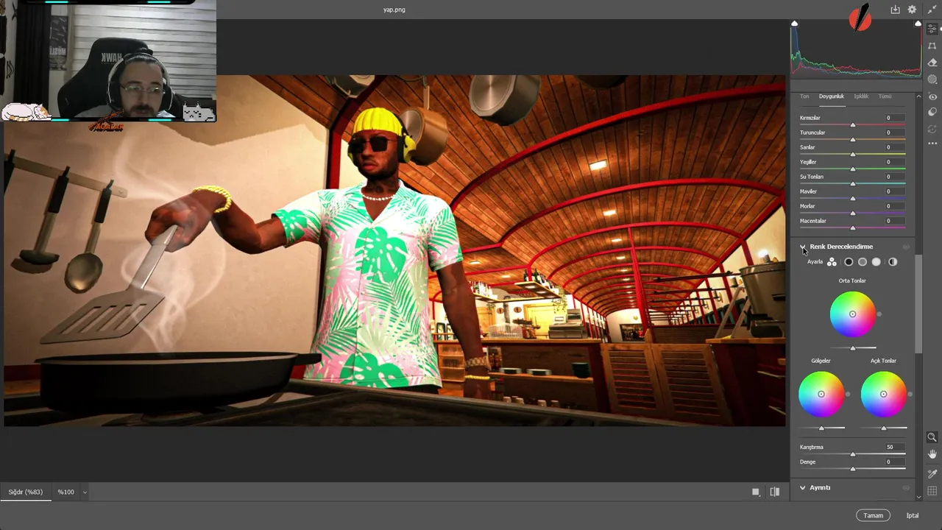The height and width of the screenshot is (530, 942).
Task: Switch to the Işıklık tab
Action: pyautogui.click(x=861, y=96)
